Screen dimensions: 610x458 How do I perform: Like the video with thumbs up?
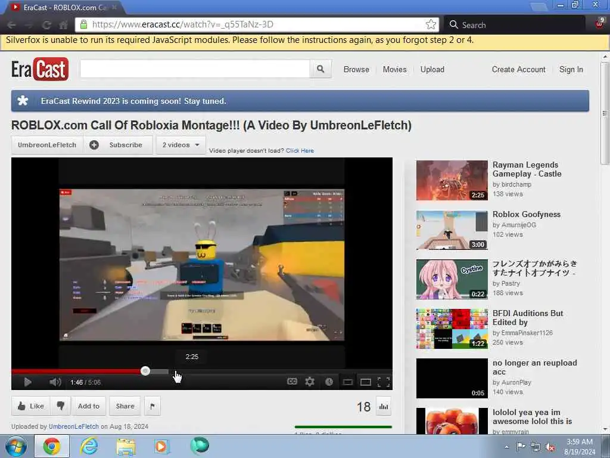(30, 406)
